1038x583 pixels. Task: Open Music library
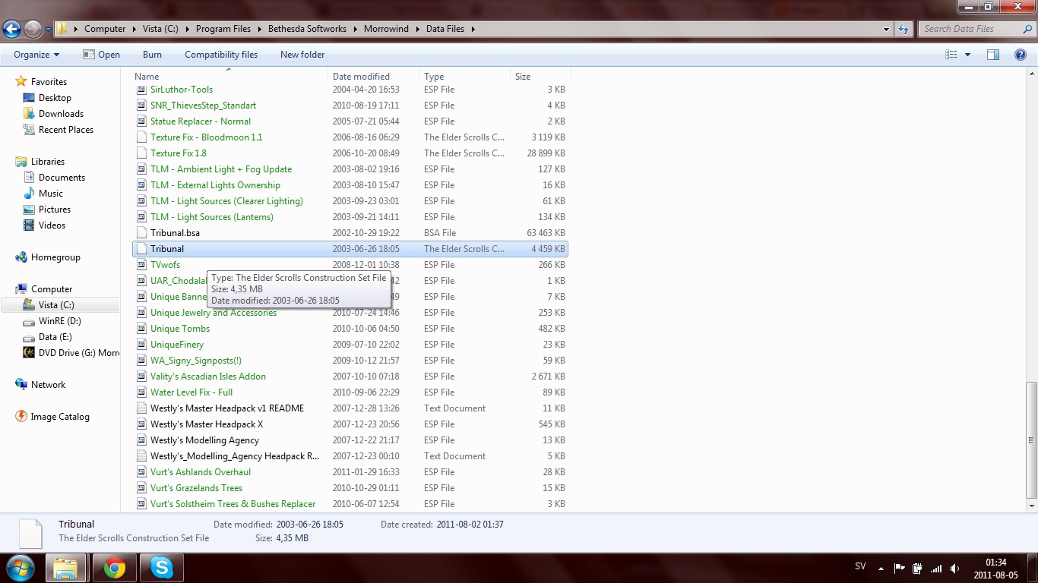click(x=51, y=194)
